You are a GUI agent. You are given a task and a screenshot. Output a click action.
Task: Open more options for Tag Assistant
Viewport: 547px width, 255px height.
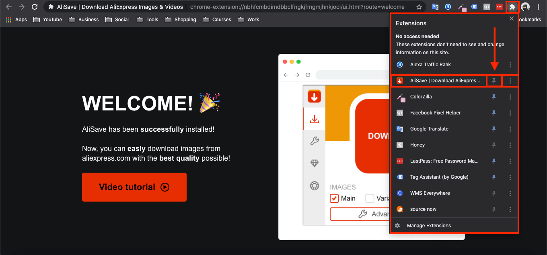point(510,177)
